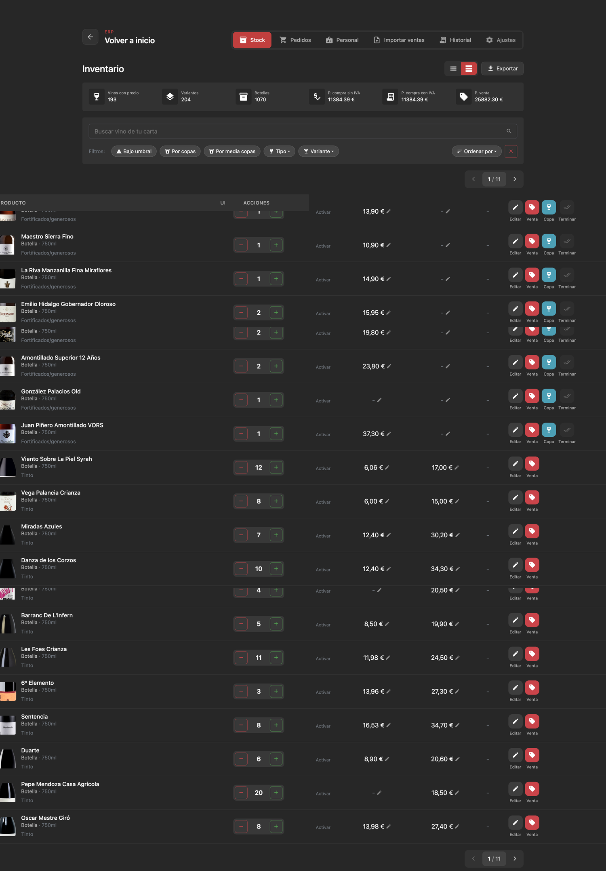The height and width of the screenshot is (871, 606).
Task: Activate threshold for Duarte
Action: pyautogui.click(x=323, y=760)
